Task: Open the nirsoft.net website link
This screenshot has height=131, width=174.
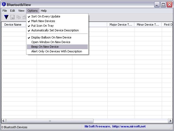Action: (129, 126)
